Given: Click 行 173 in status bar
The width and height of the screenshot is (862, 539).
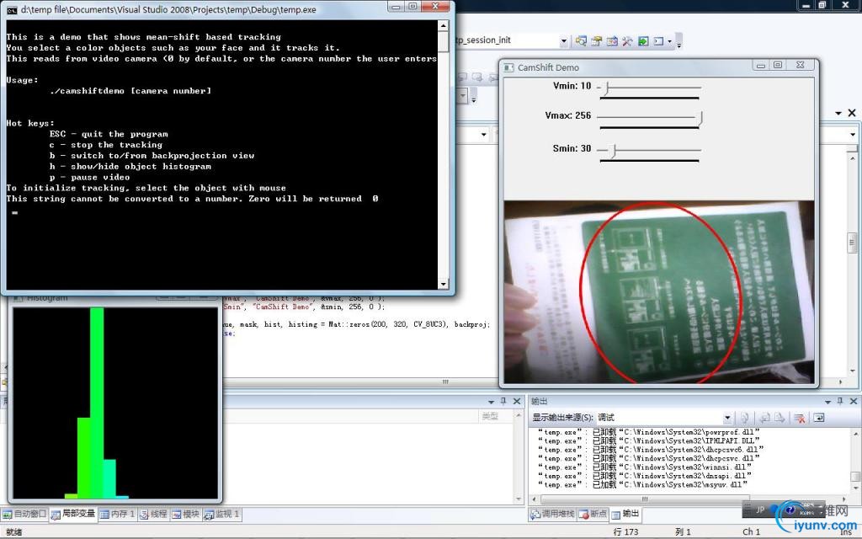Looking at the screenshot, I should [625, 532].
